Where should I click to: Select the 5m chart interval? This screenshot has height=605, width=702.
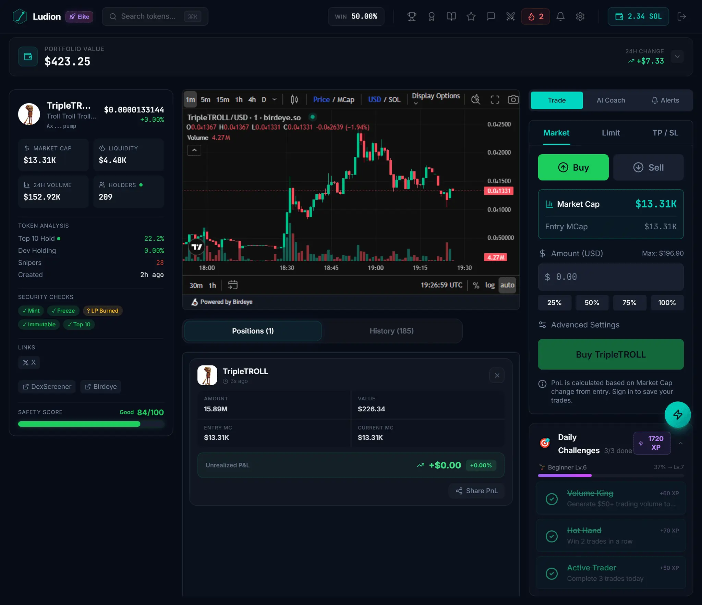(205, 100)
